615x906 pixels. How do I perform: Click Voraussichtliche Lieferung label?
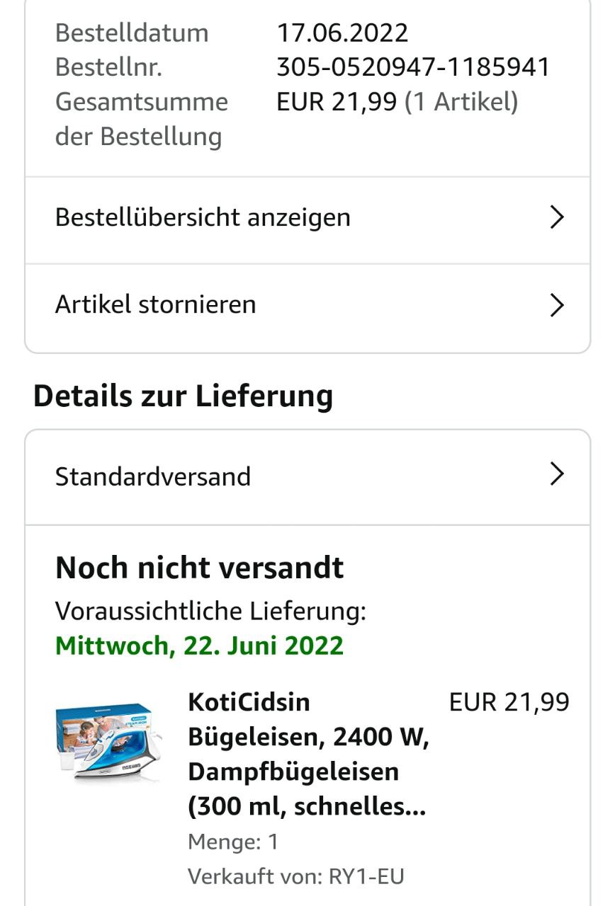tap(210, 611)
